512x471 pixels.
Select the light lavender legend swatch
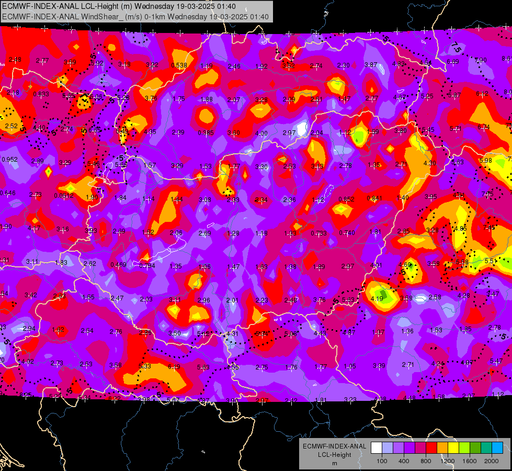pyautogui.click(x=387, y=448)
